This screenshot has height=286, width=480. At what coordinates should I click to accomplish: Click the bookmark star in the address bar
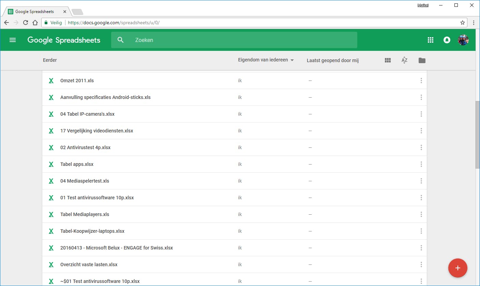[463, 23]
